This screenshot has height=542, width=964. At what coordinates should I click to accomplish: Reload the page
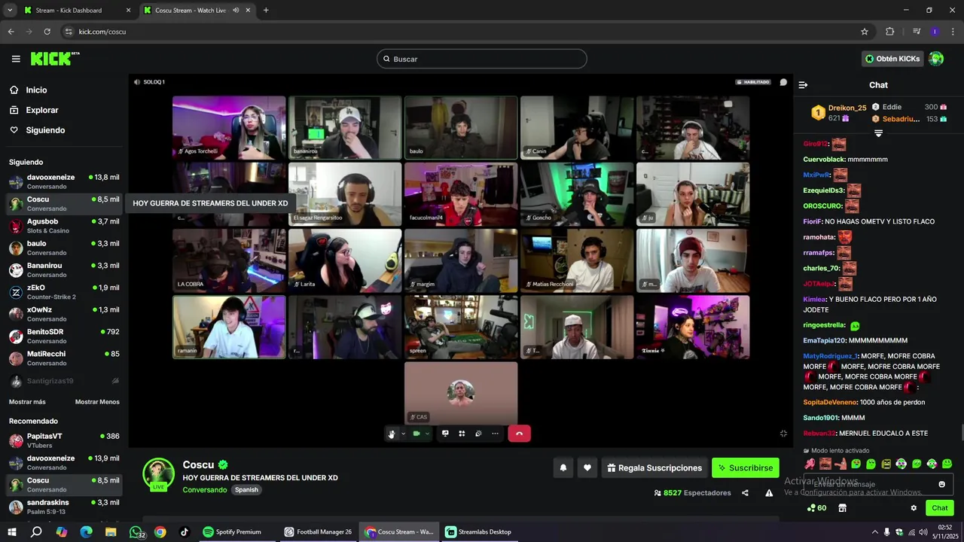pyautogui.click(x=47, y=32)
